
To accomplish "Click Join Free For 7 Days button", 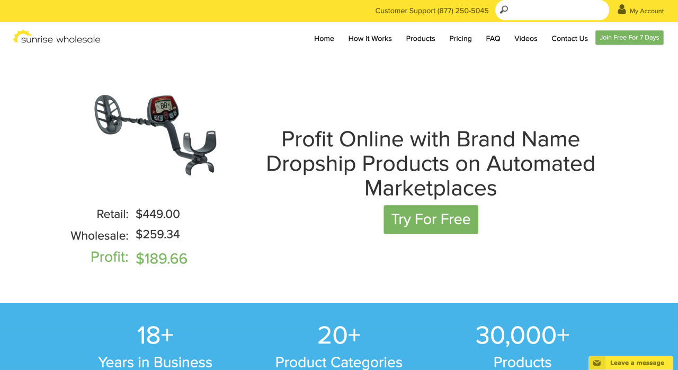I will [629, 38].
